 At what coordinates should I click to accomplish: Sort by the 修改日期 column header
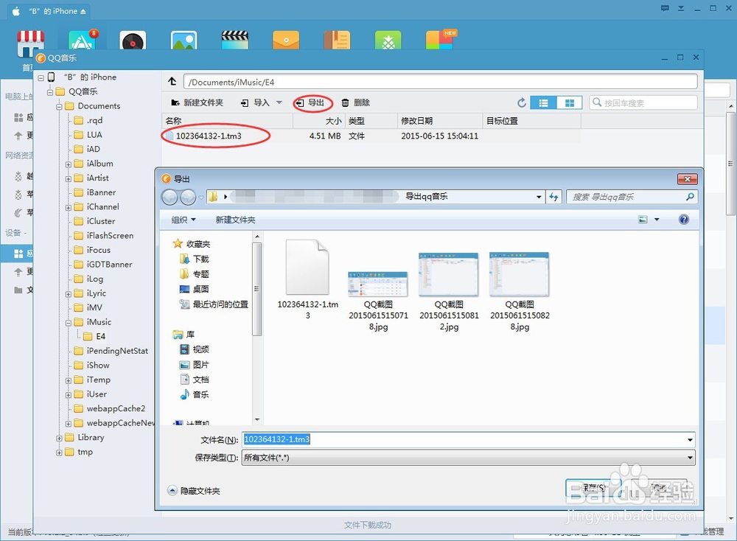tap(439, 121)
